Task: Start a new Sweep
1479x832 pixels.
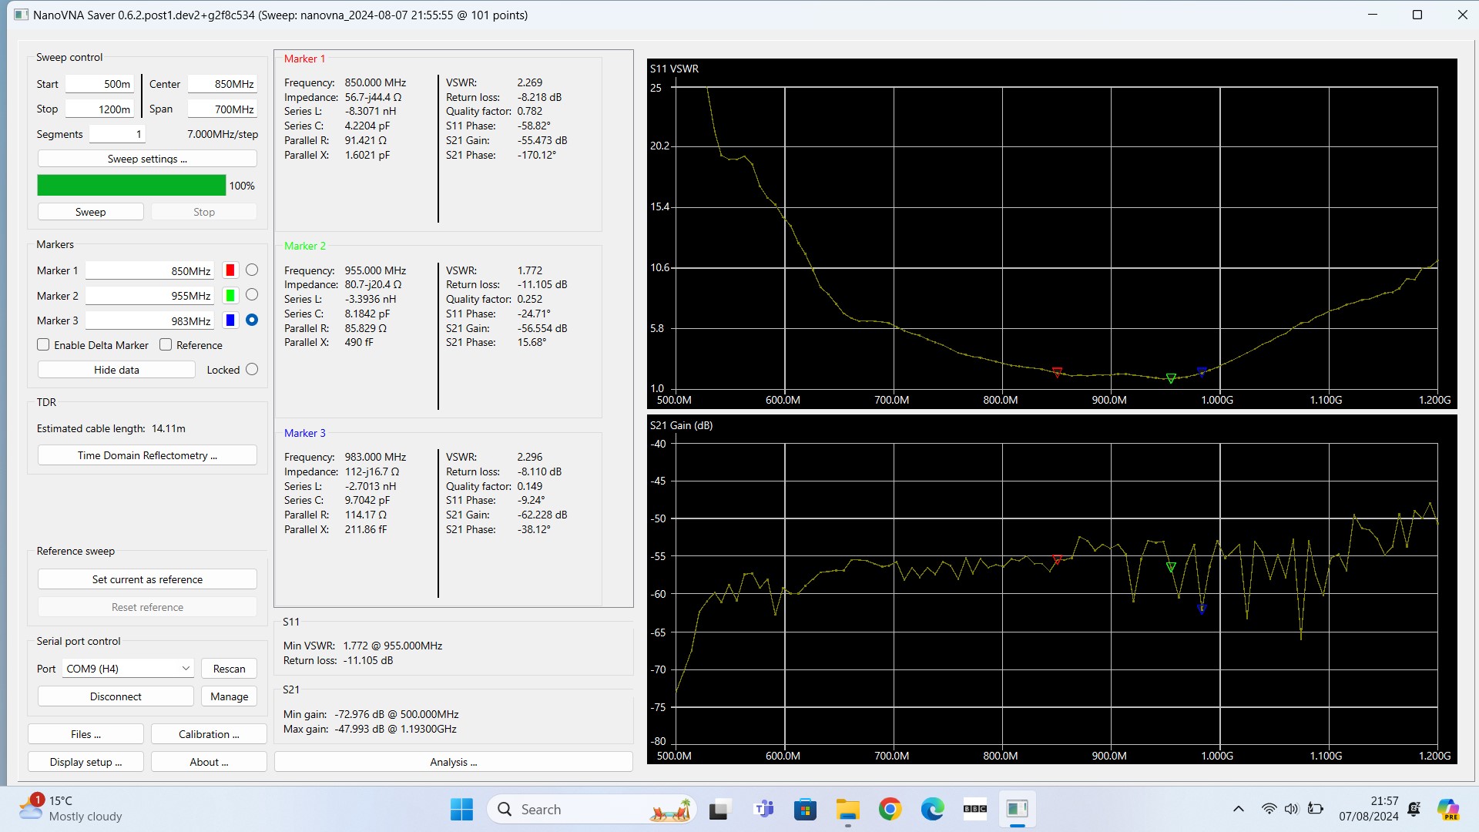Action: [91, 212]
